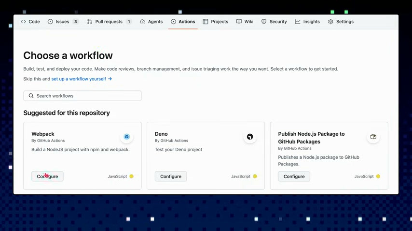Open the Wiki tab
This screenshot has height=231, width=412.
(245, 22)
